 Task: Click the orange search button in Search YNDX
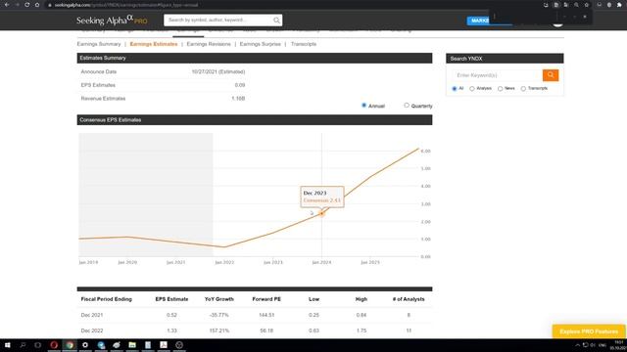coord(551,75)
